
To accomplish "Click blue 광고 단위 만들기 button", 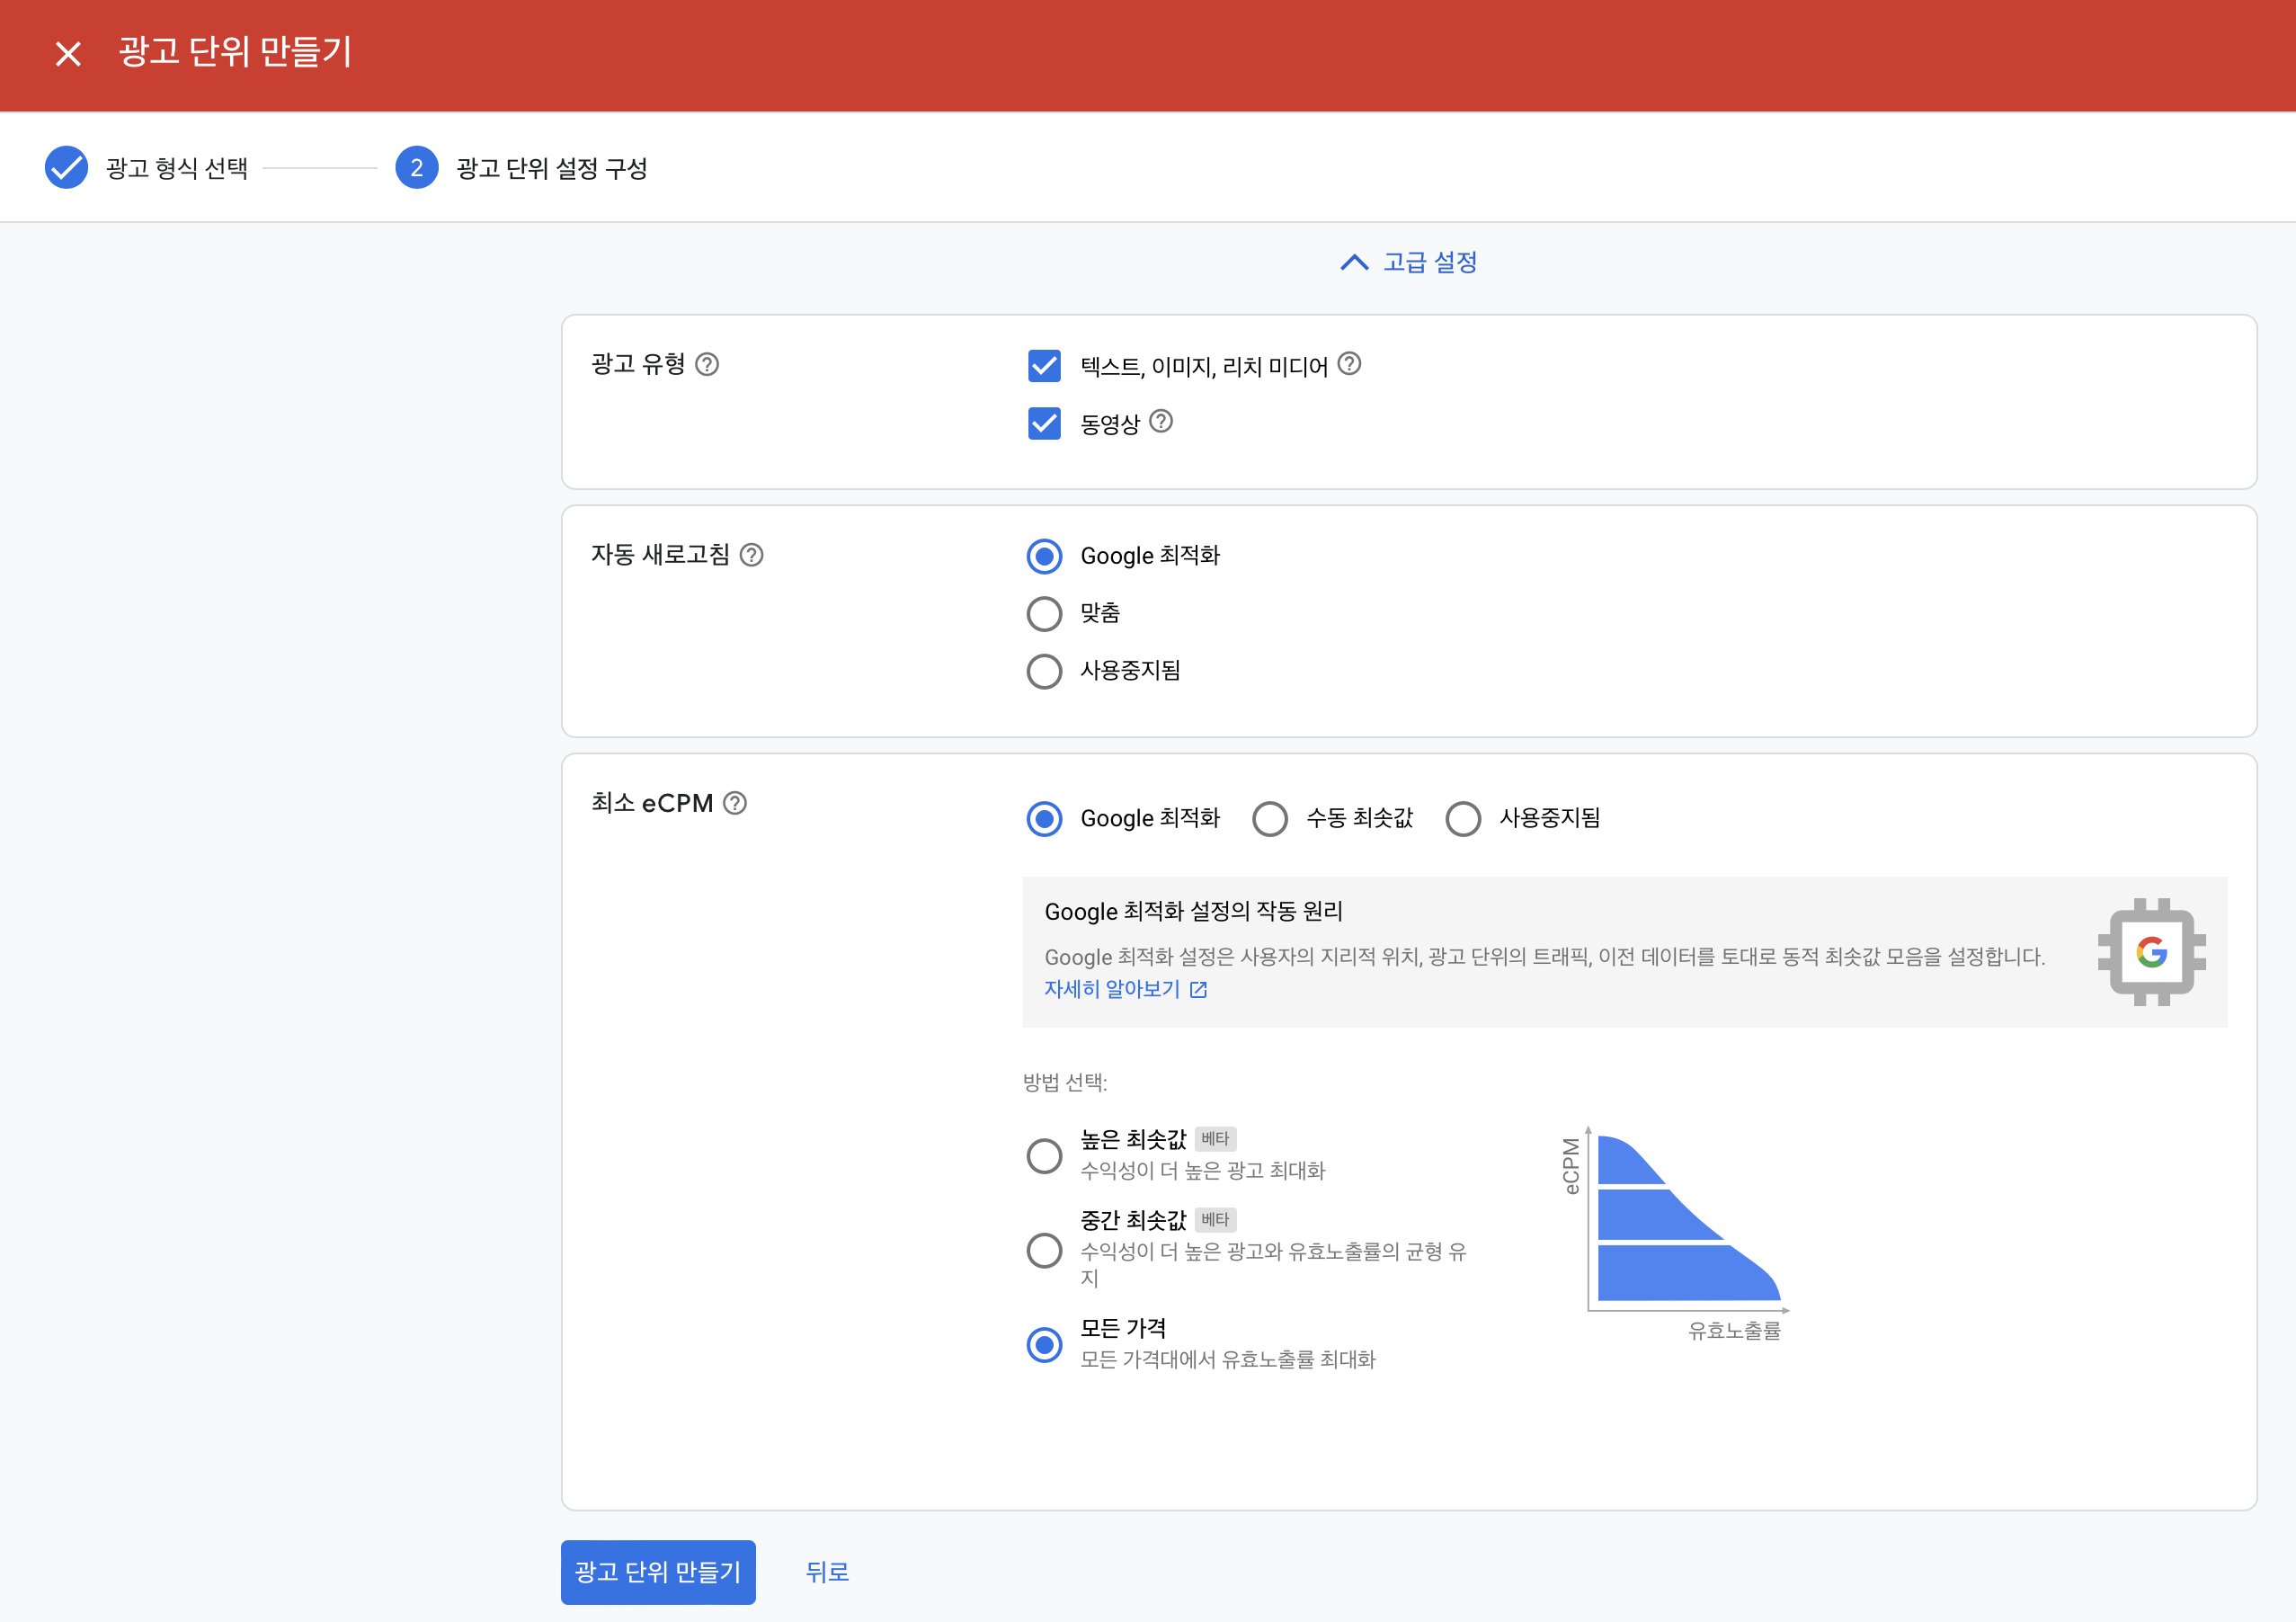I will point(658,1571).
